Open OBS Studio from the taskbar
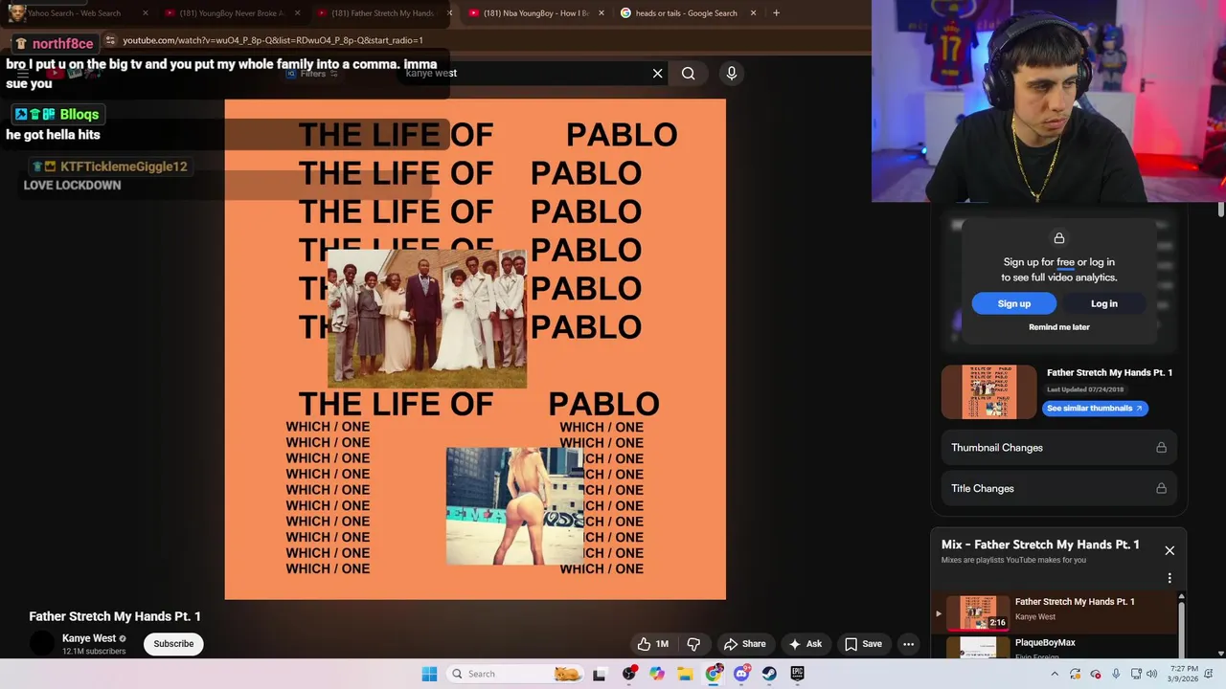 [x=629, y=674]
